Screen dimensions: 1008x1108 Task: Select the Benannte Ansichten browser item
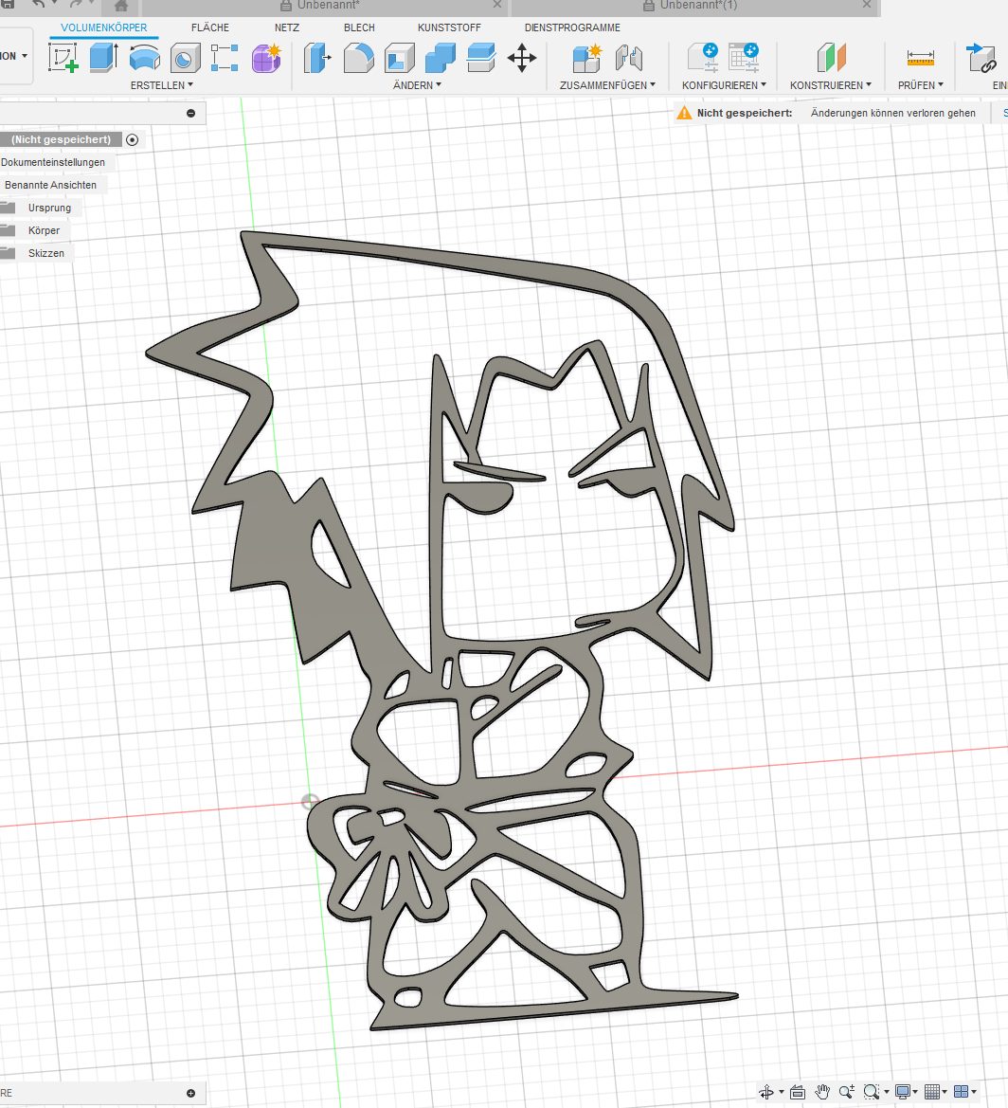50,185
